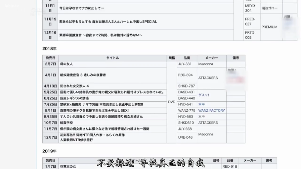The image size is (301, 169).
Task: Click the RBD-918 code in 2019 table
Action: coord(230,167)
